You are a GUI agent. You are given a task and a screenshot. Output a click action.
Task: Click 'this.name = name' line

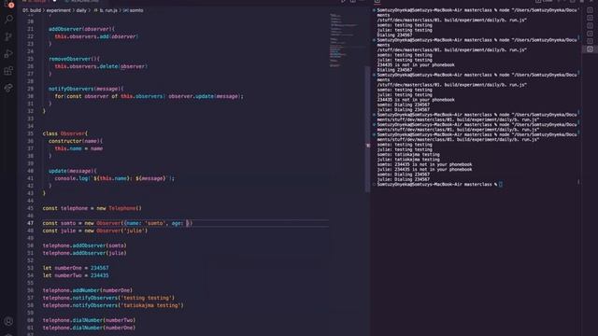(x=78, y=148)
